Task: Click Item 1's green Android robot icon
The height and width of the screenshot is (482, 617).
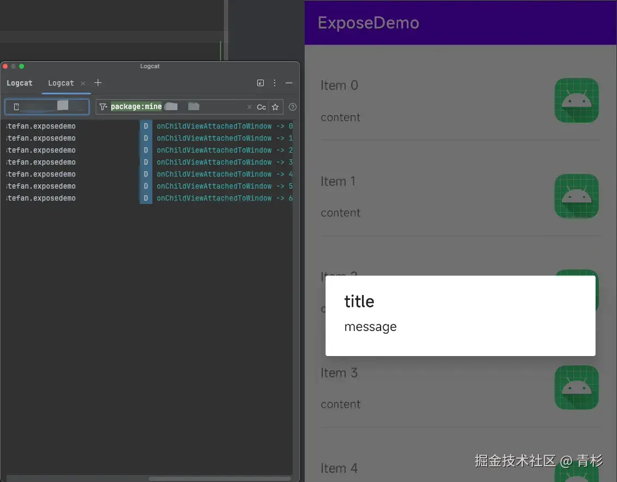Action: [577, 196]
